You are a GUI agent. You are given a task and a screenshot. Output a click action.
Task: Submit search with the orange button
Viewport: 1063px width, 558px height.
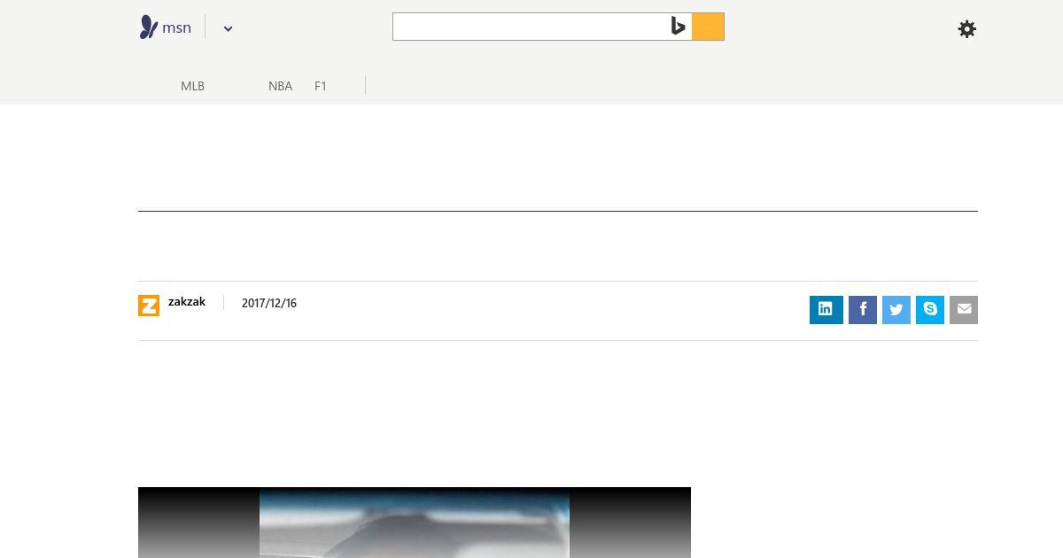[x=708, y=27]
